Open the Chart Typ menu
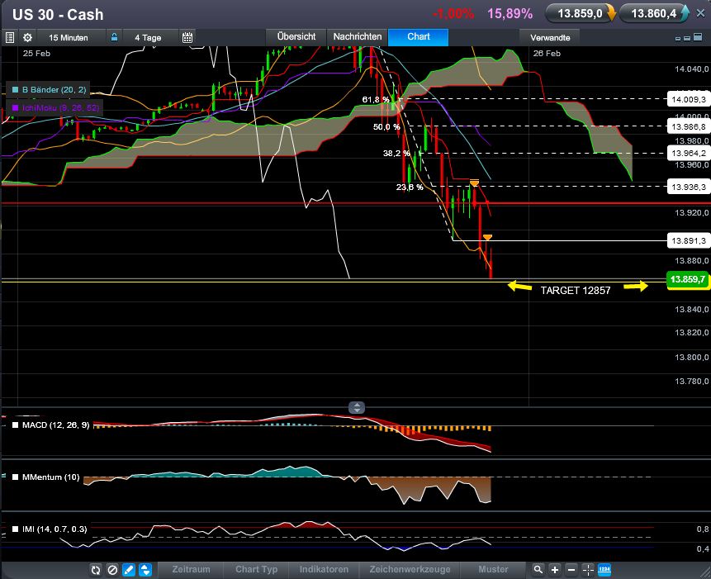Viewport: 711px width, 579px height. tap(256, 569)
